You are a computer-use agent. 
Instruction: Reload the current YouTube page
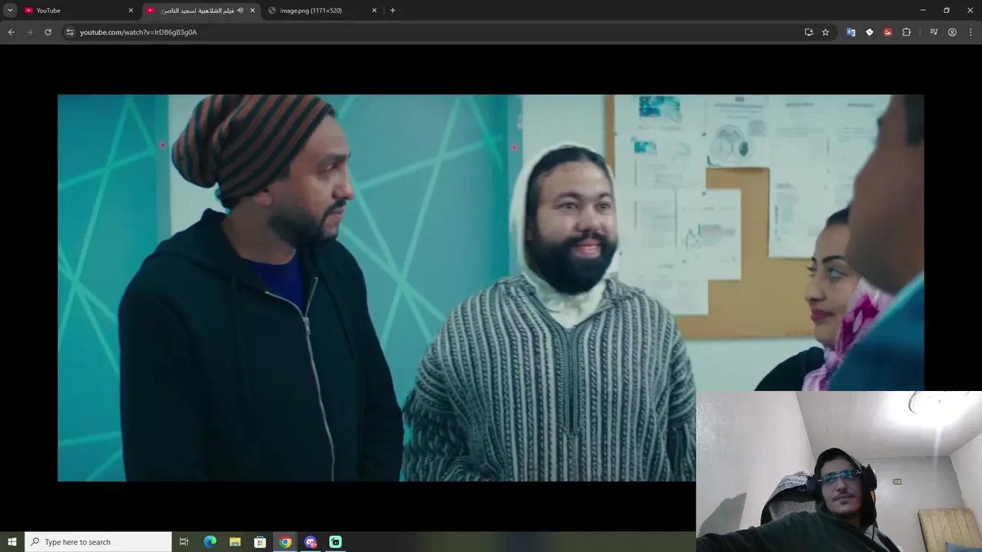pyautogui.click(x=48, y=32)
